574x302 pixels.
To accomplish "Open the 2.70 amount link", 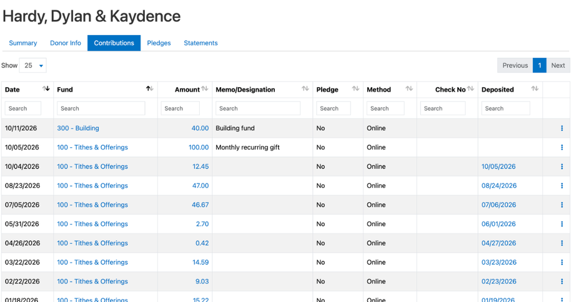I will (x=202, y=224).
